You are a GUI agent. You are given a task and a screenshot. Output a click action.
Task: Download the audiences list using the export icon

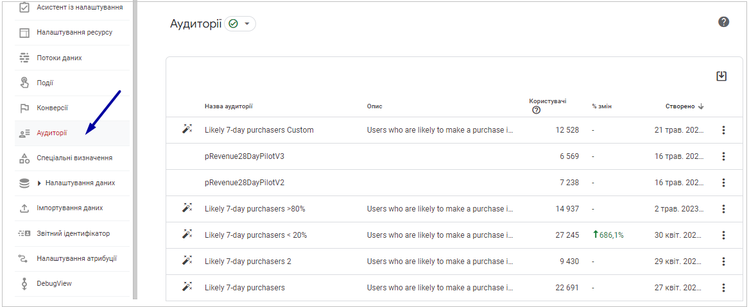tap(721, 76)
